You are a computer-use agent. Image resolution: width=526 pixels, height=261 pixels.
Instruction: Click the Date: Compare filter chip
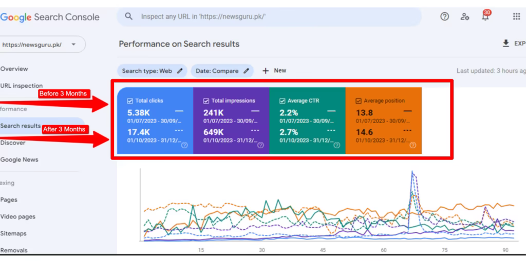click(222, 71)
